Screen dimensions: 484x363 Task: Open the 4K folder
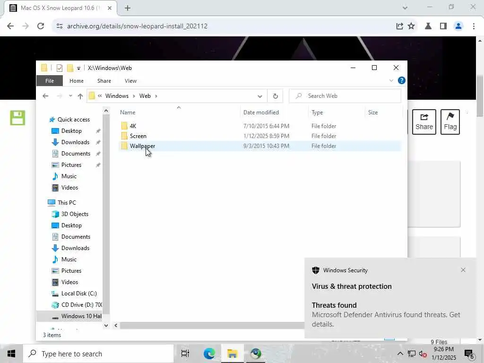coord(133,126)
